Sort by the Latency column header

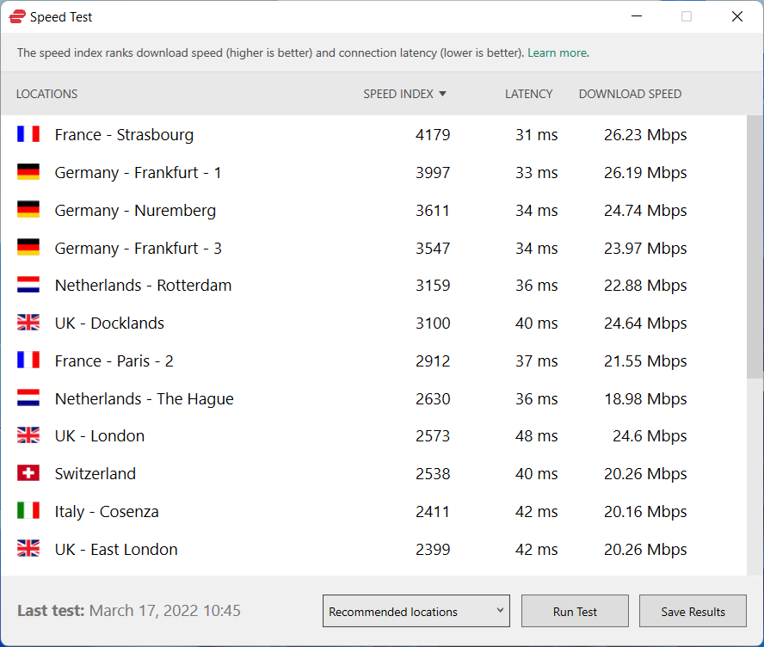tap(528, 94)
